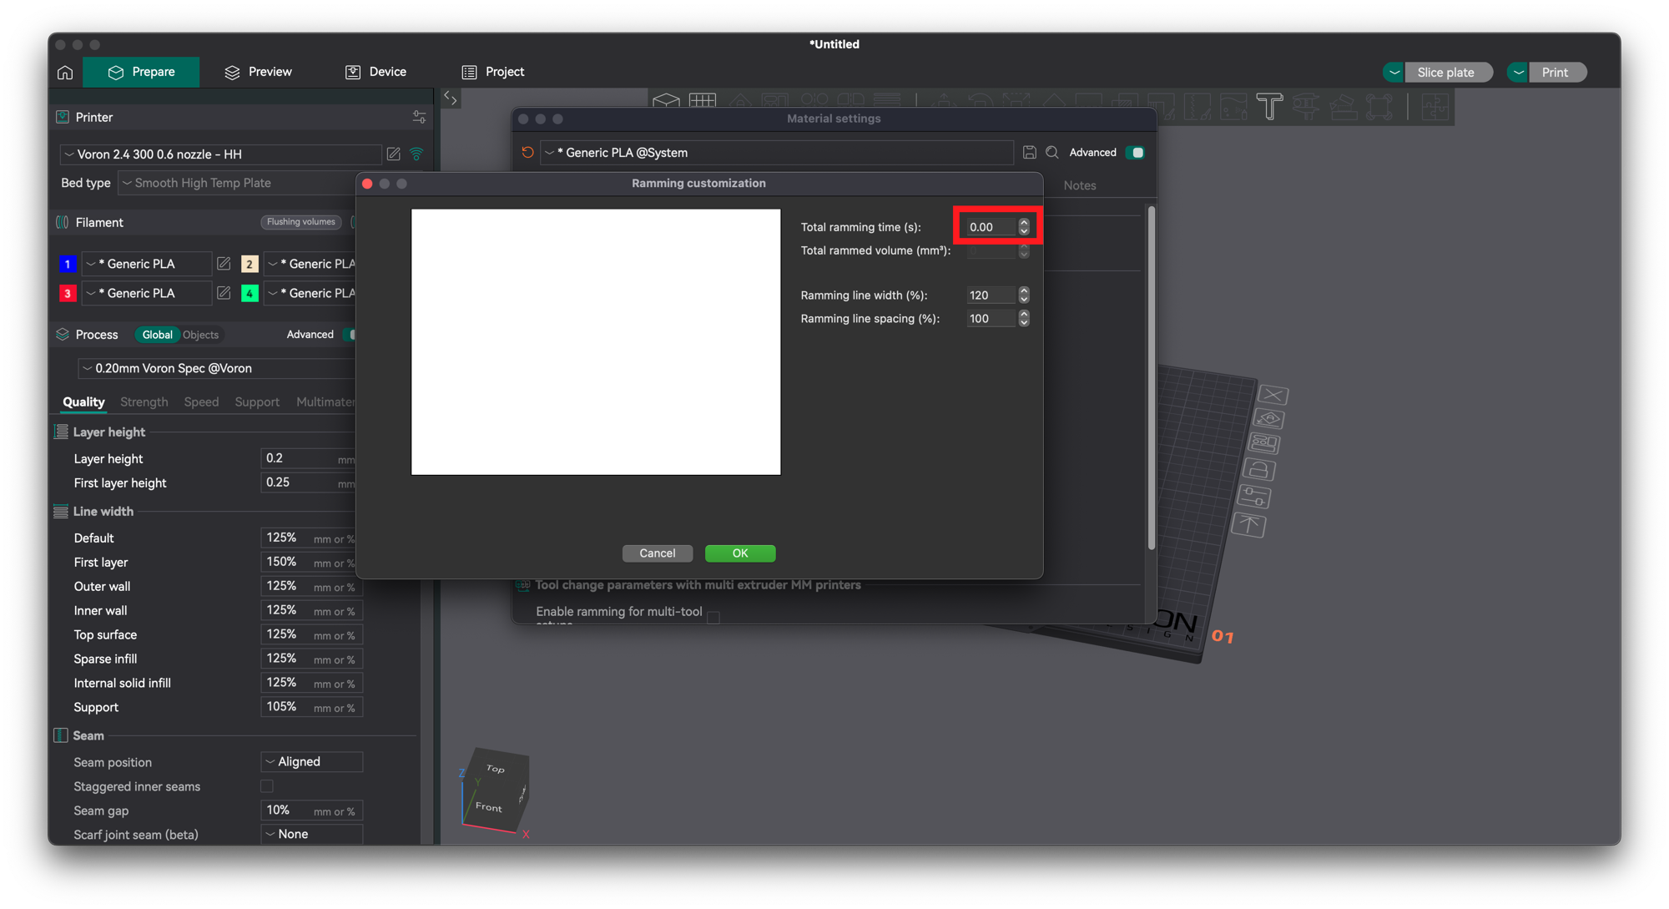
Task: Open the Seam position dropdown
Action: (312, 762)
